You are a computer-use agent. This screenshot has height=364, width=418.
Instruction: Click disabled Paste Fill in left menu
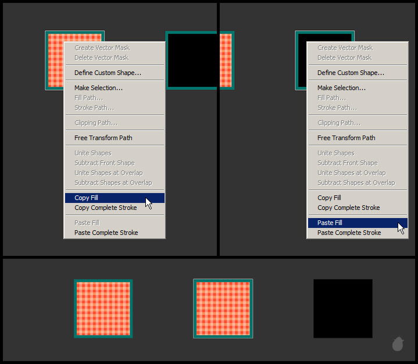click(x=115, y=223)
